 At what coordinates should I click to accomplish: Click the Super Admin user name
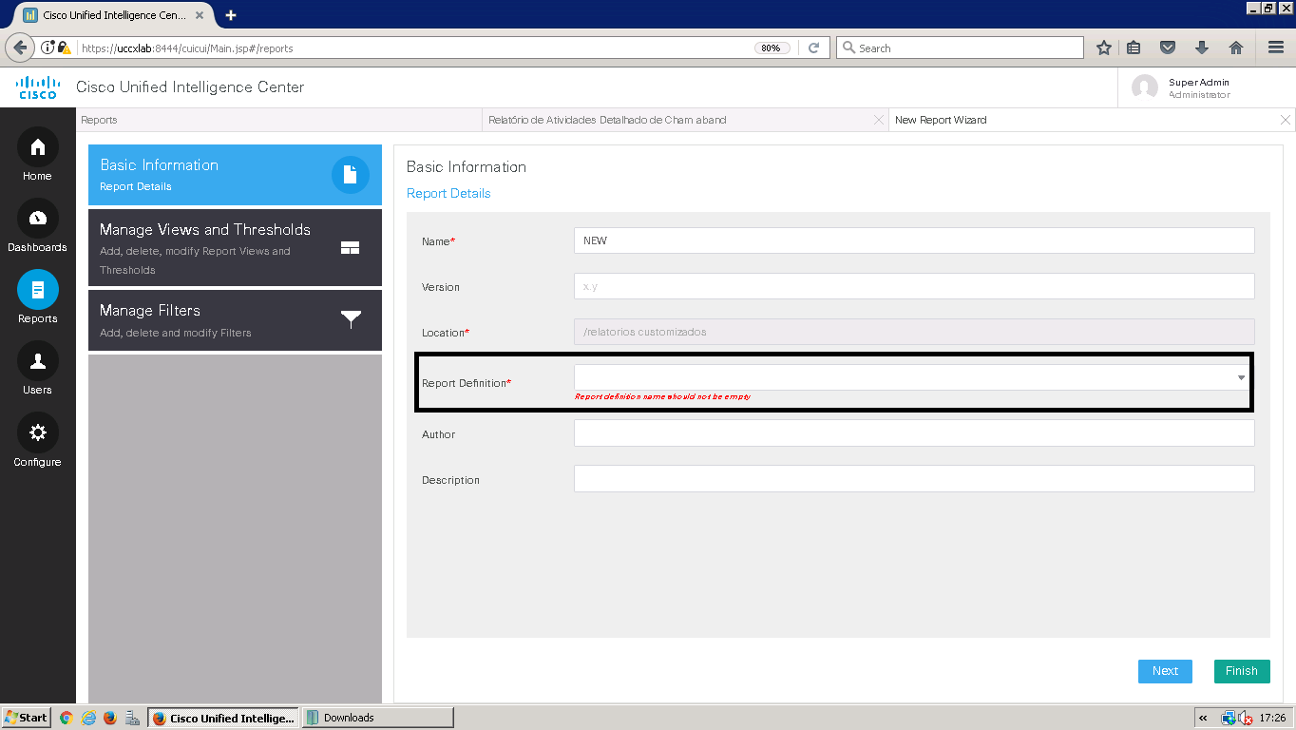[1199, 83]
